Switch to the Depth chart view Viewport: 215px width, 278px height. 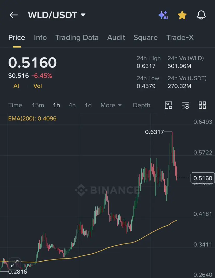click(142, 105)
